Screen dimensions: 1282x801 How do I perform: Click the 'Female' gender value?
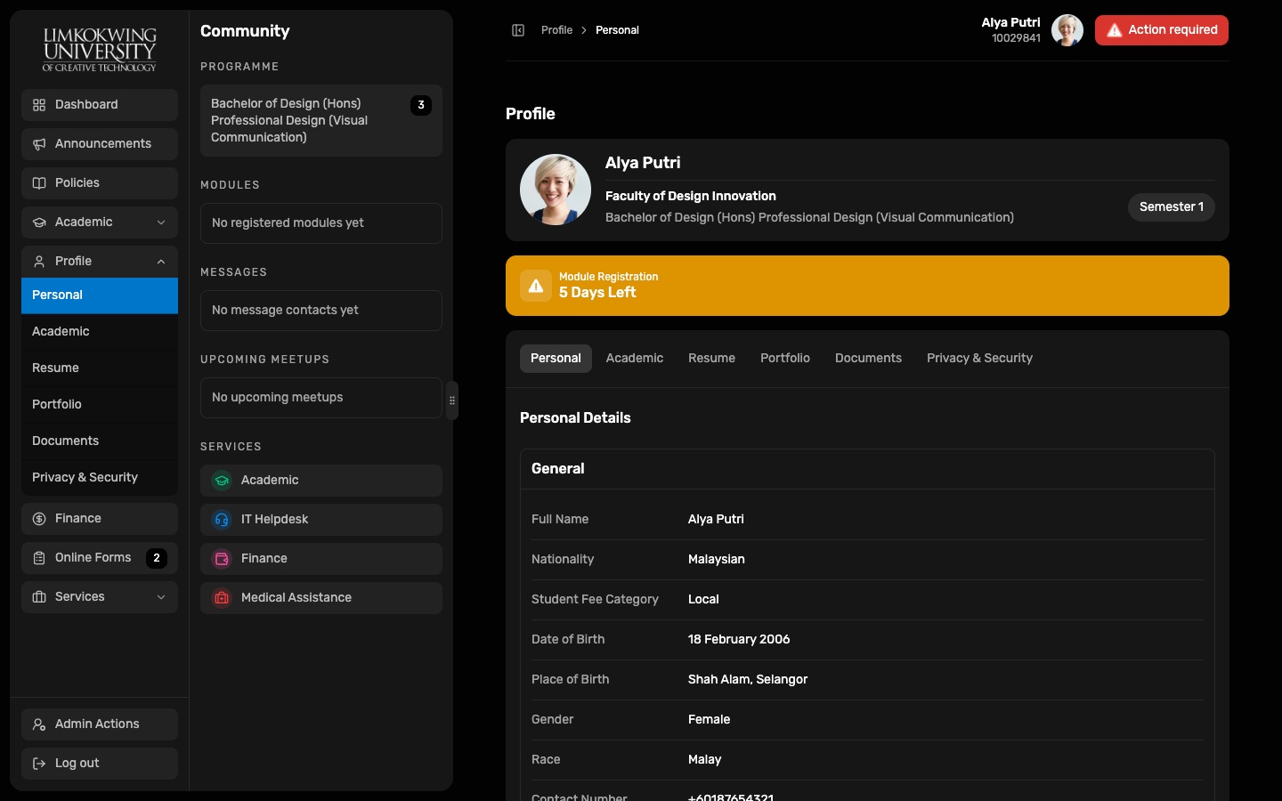pos(709,720)
